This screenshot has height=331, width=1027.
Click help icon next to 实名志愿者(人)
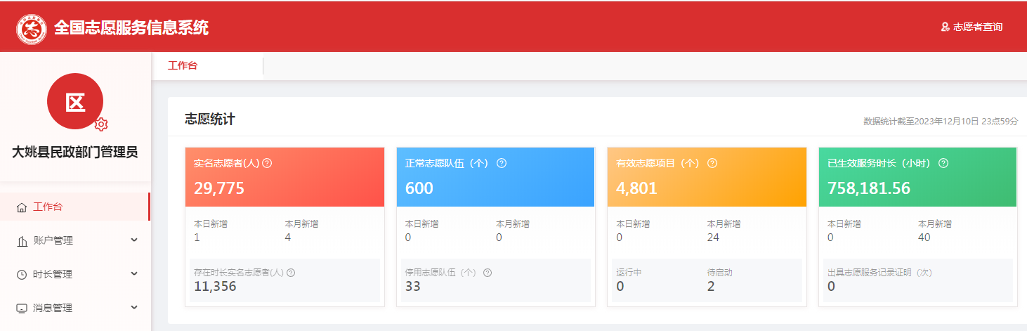267,163
